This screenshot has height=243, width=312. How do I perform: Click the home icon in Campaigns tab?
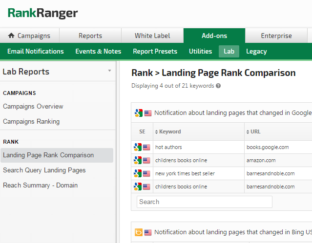tap(12, 36)
